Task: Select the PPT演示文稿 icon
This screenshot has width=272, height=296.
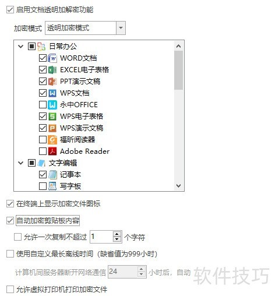Action: [x=52, y=82]
